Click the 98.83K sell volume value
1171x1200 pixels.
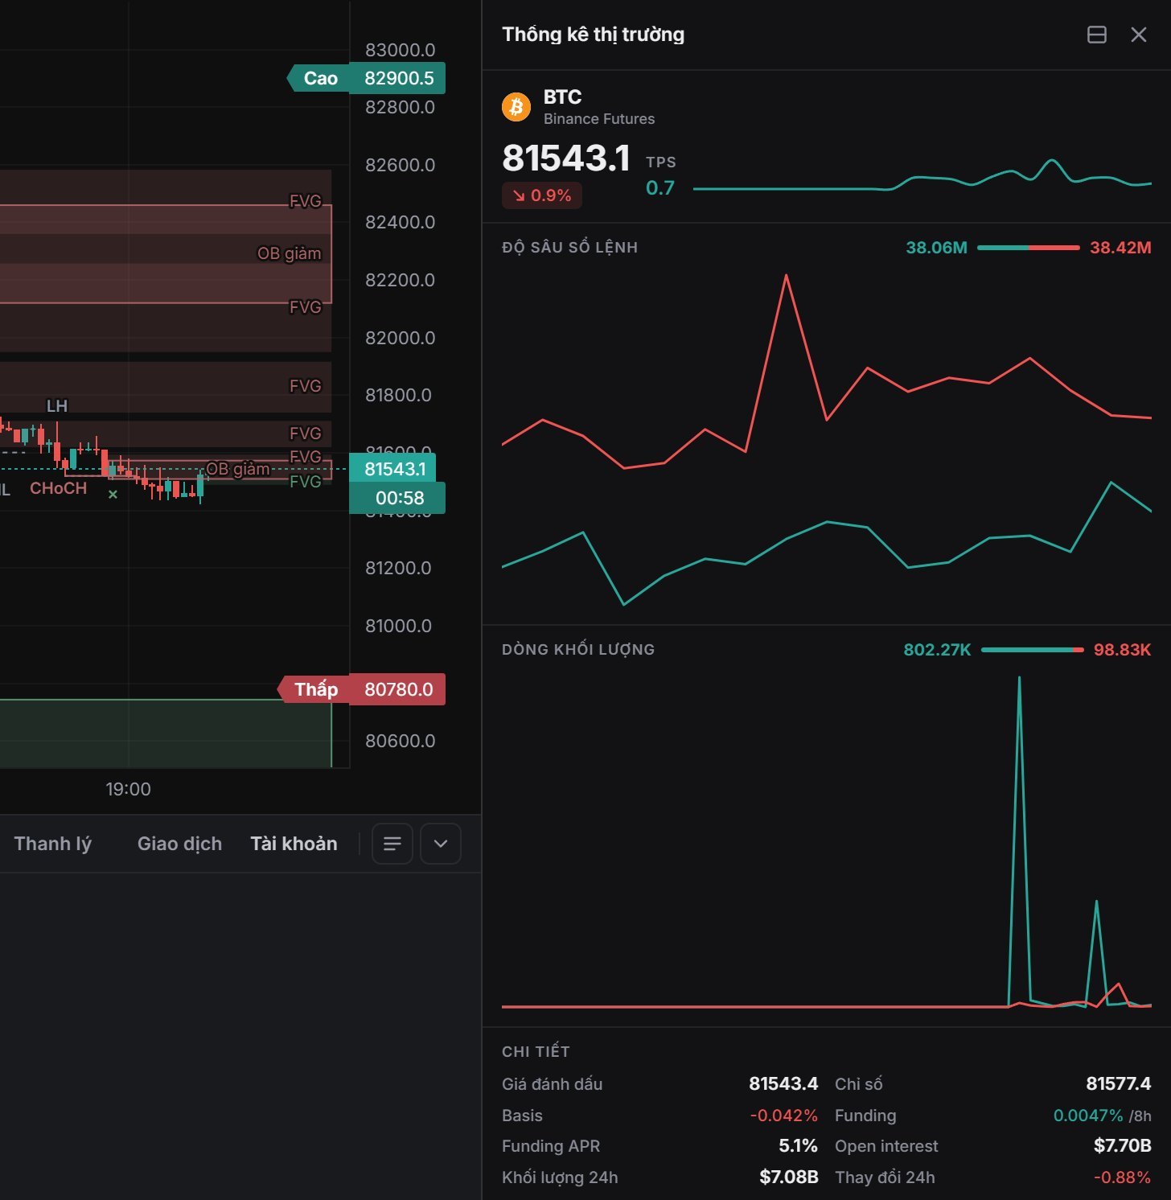coord(1123,650)
